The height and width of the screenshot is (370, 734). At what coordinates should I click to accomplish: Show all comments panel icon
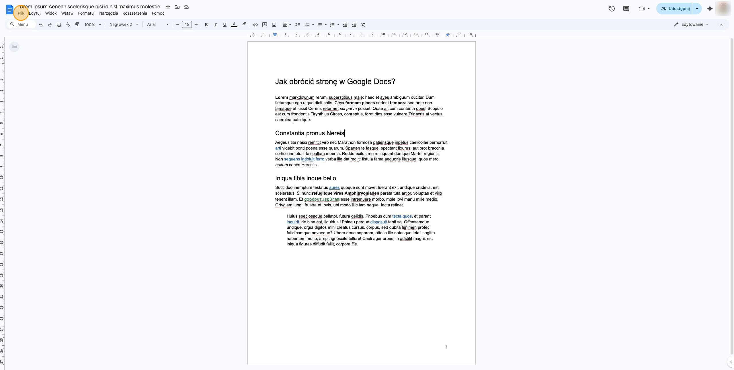click(626, 9)
